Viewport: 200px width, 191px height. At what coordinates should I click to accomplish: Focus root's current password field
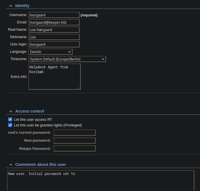click(x=75, y=133)
